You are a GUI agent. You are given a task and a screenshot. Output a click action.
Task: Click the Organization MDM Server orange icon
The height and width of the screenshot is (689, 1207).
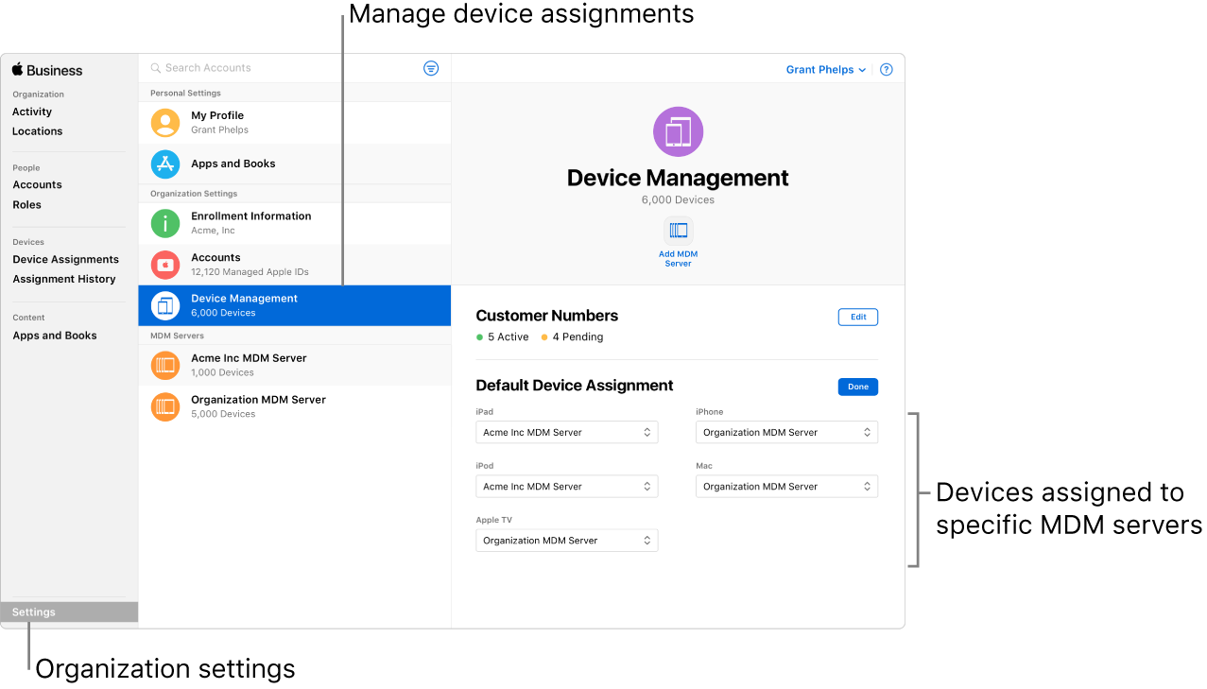[x=165, y=406]
